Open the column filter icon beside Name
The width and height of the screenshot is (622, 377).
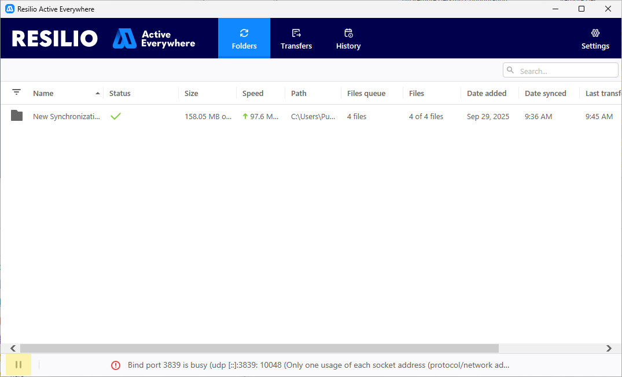click(x=16, y=93)
